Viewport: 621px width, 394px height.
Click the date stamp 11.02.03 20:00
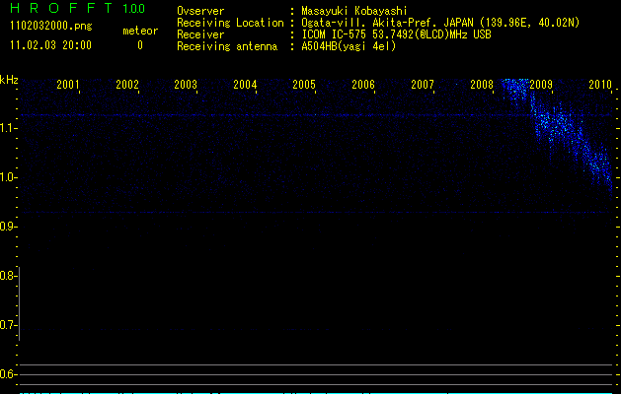click(50, 45)
